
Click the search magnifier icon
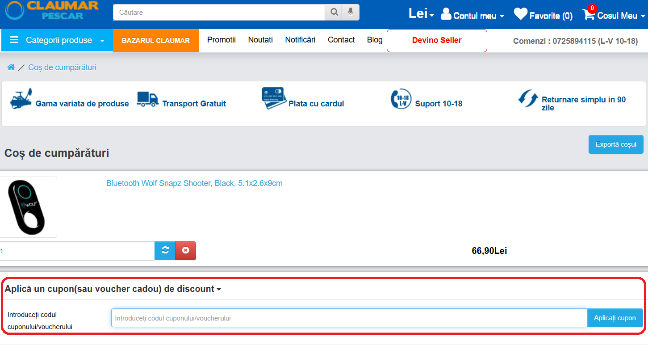(334, 13)
